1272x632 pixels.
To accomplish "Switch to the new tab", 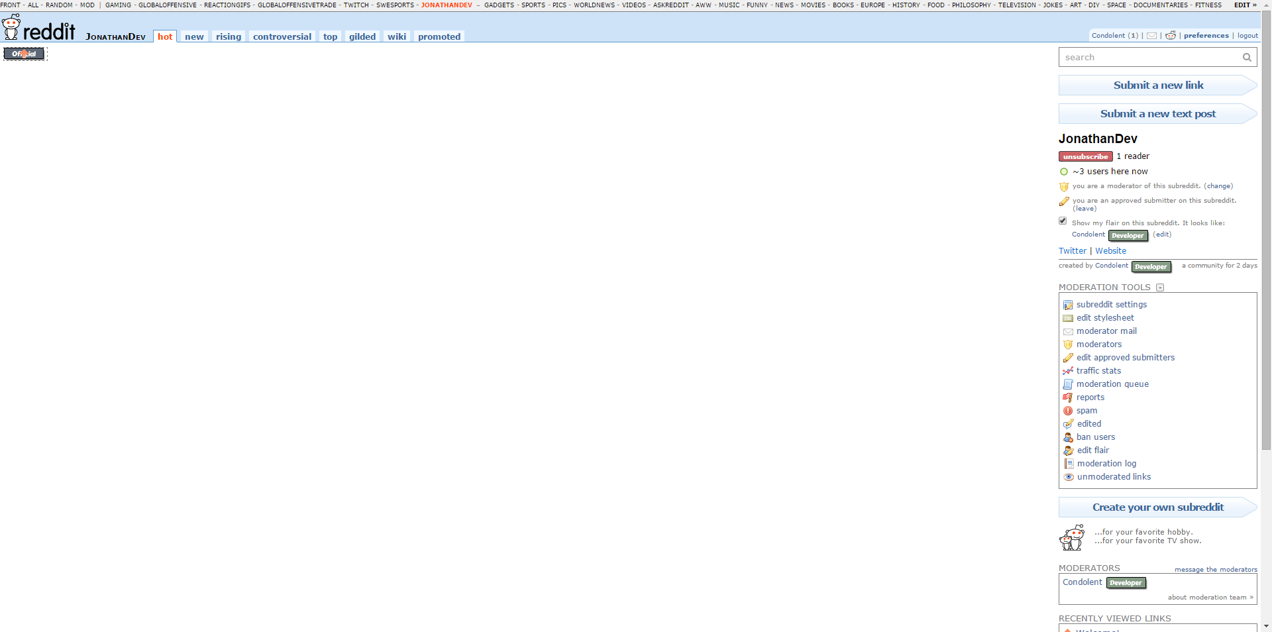I will click(194, 36).
